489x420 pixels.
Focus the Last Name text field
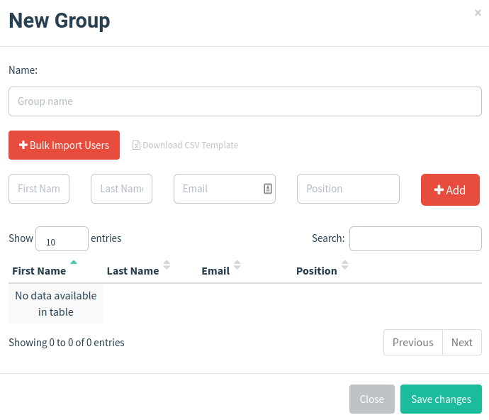point(121,189)
